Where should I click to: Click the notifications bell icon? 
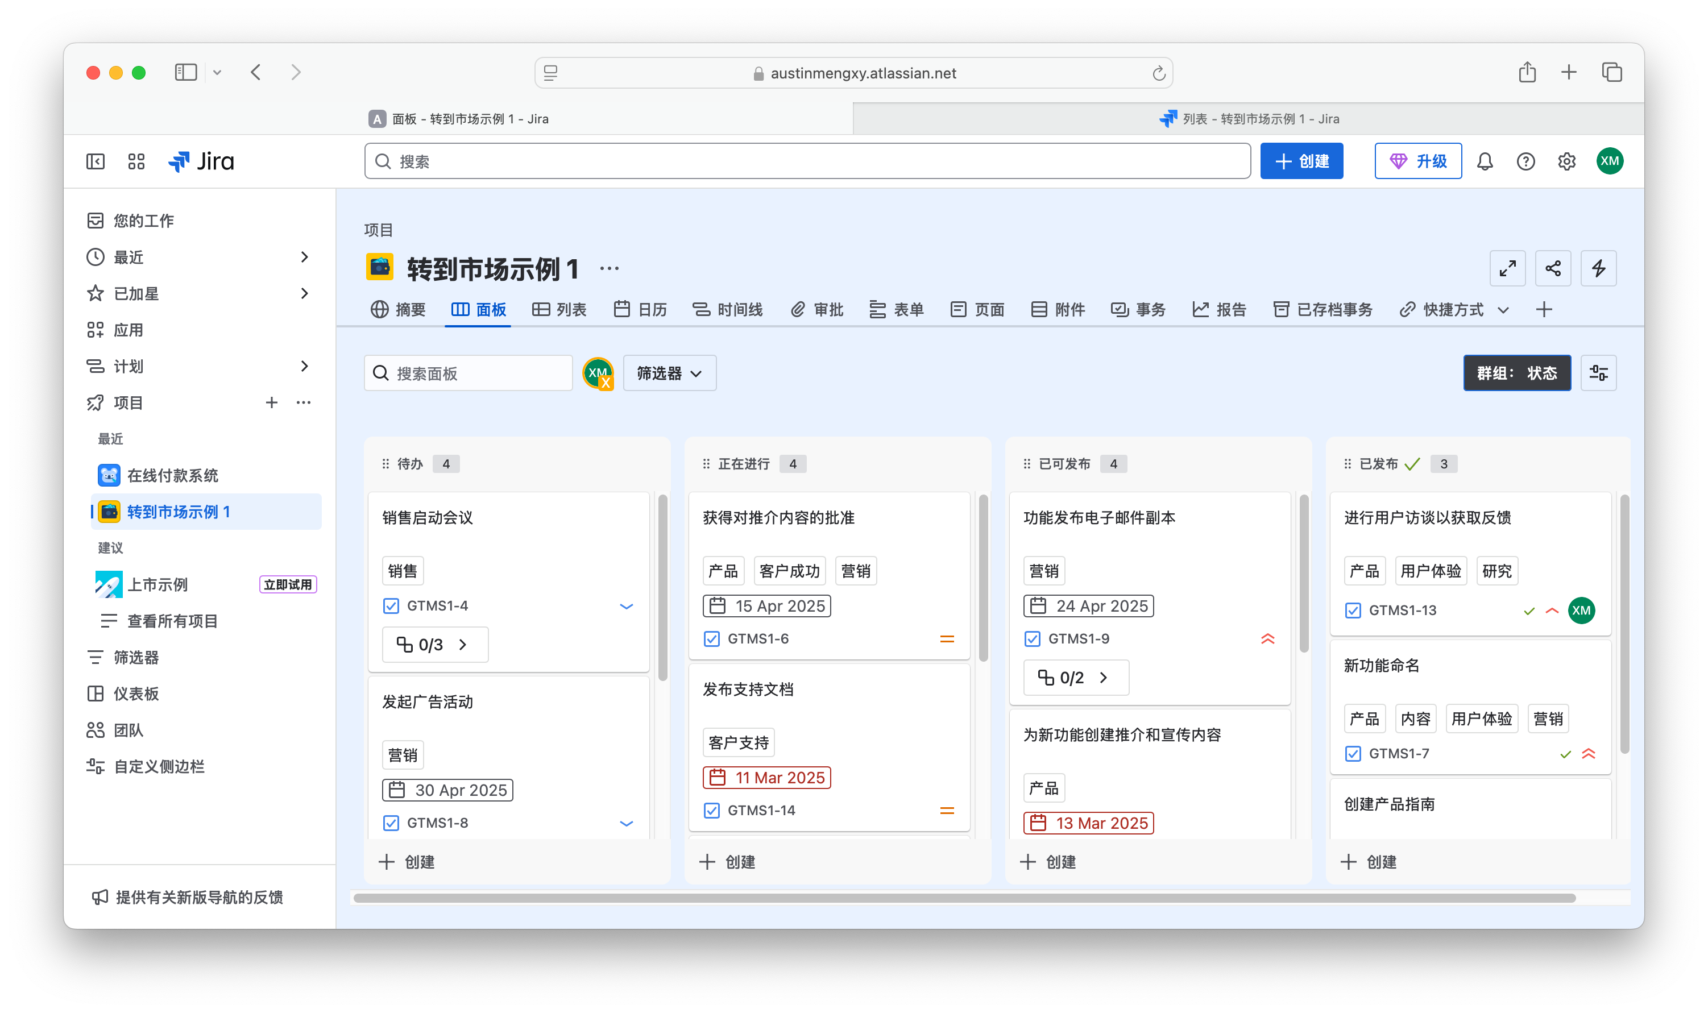pyautogui.click(x=1485, y=161)
